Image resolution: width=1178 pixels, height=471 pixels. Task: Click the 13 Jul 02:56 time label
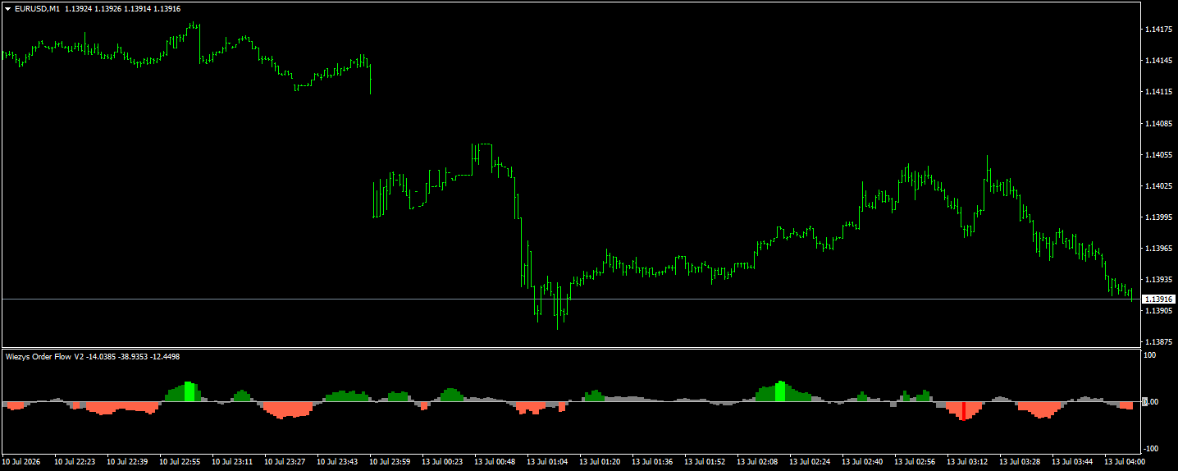pos(915,462)
